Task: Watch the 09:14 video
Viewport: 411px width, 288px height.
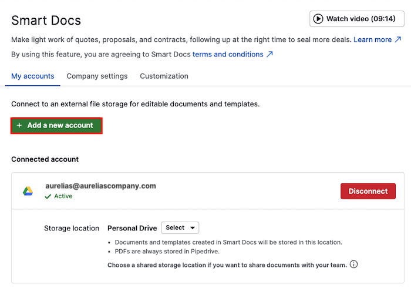Action: (x=357, y=19)
